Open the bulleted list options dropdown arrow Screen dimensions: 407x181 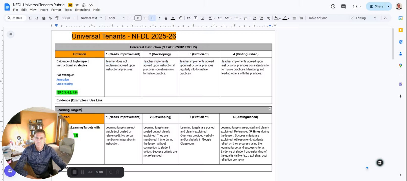click(241, 18)
